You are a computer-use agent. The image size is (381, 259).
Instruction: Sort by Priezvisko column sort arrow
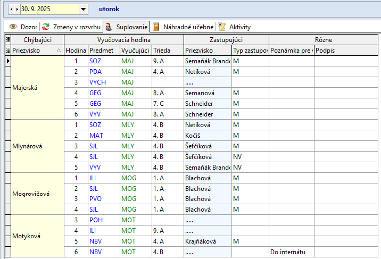59,51
